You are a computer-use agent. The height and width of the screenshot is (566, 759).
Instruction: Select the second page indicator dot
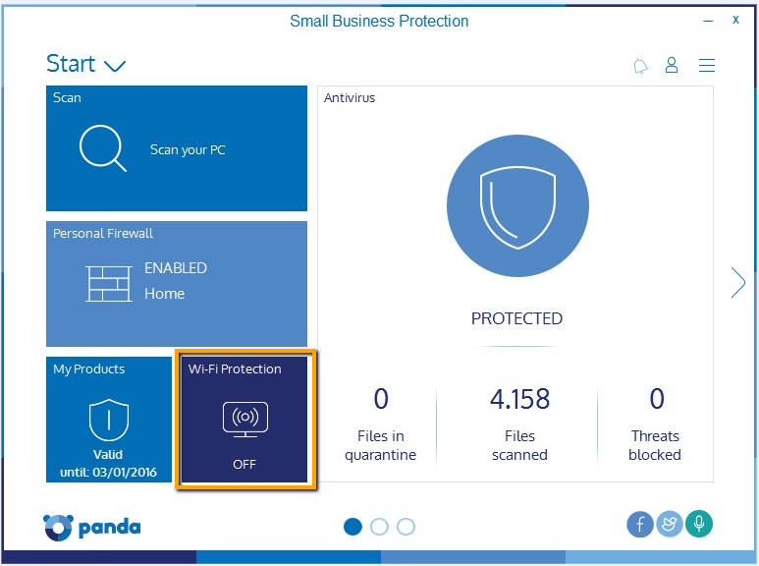[x=379, y=527]
